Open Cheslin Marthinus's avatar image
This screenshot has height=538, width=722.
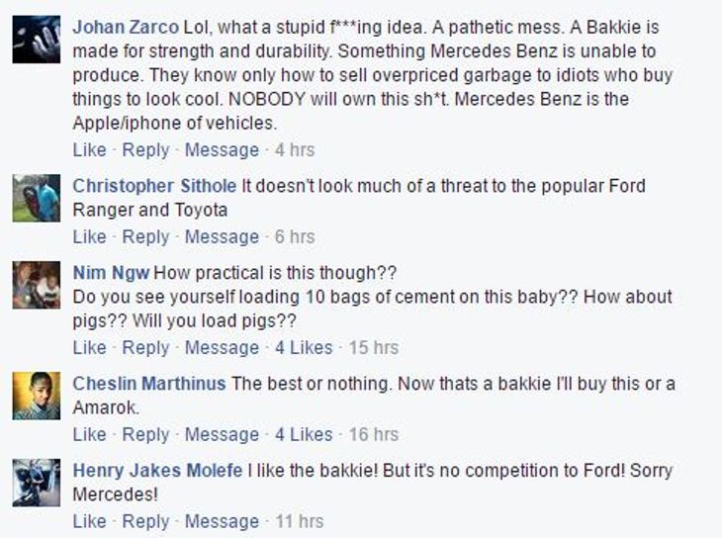[37, 396]
